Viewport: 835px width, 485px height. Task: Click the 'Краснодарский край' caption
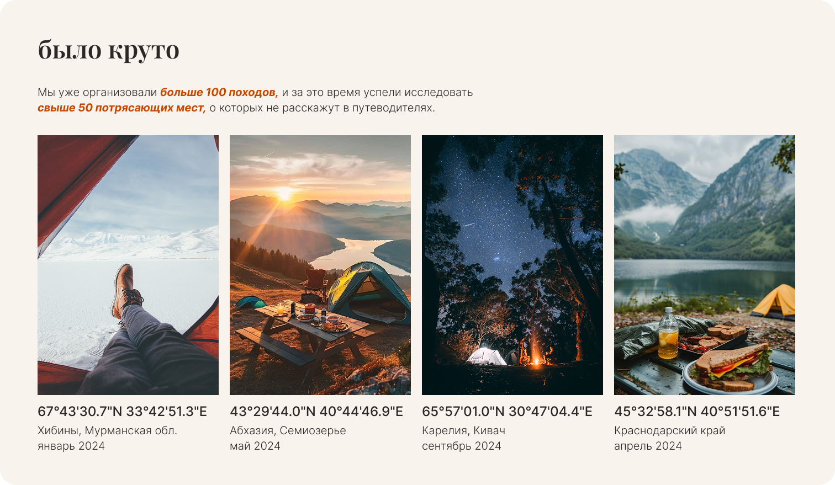click(669, 430)
